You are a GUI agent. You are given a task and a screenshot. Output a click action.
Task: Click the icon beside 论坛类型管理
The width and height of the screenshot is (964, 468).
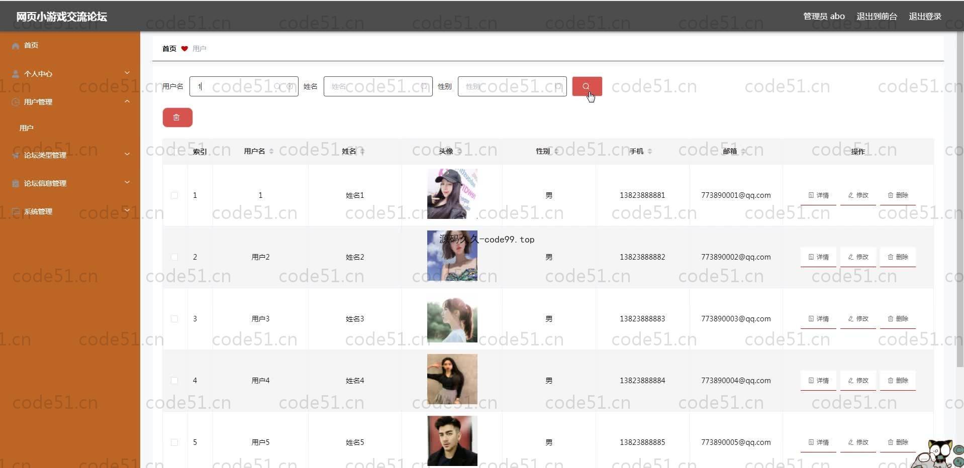coord(16,155)
